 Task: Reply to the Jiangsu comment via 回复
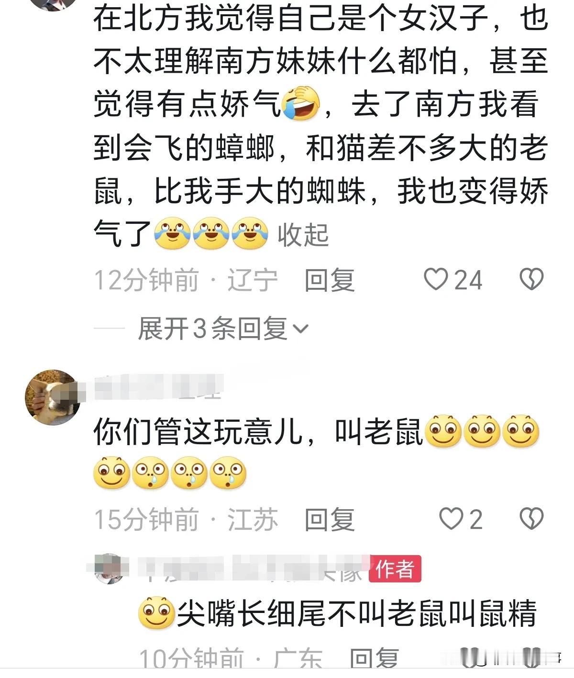click(x=330, y=519)
